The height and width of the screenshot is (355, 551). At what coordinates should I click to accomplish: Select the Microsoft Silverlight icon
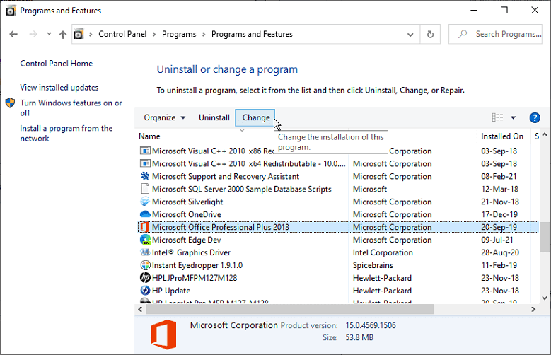145,202
